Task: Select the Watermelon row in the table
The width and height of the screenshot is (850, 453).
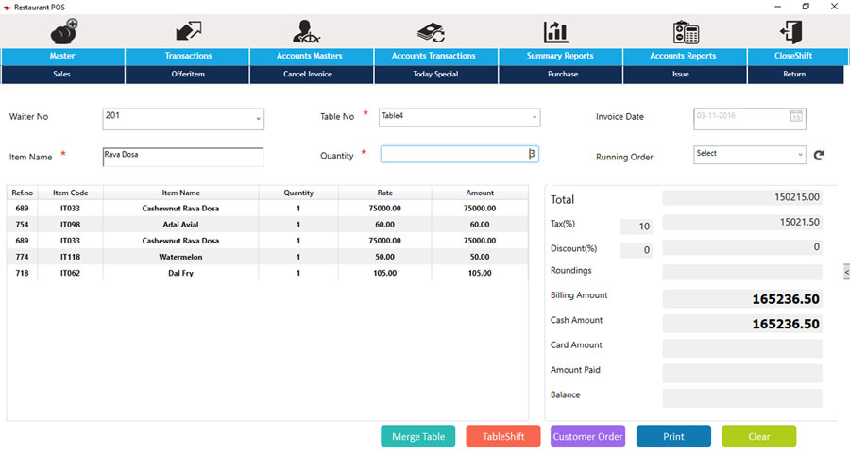Action: click(179, 257)
